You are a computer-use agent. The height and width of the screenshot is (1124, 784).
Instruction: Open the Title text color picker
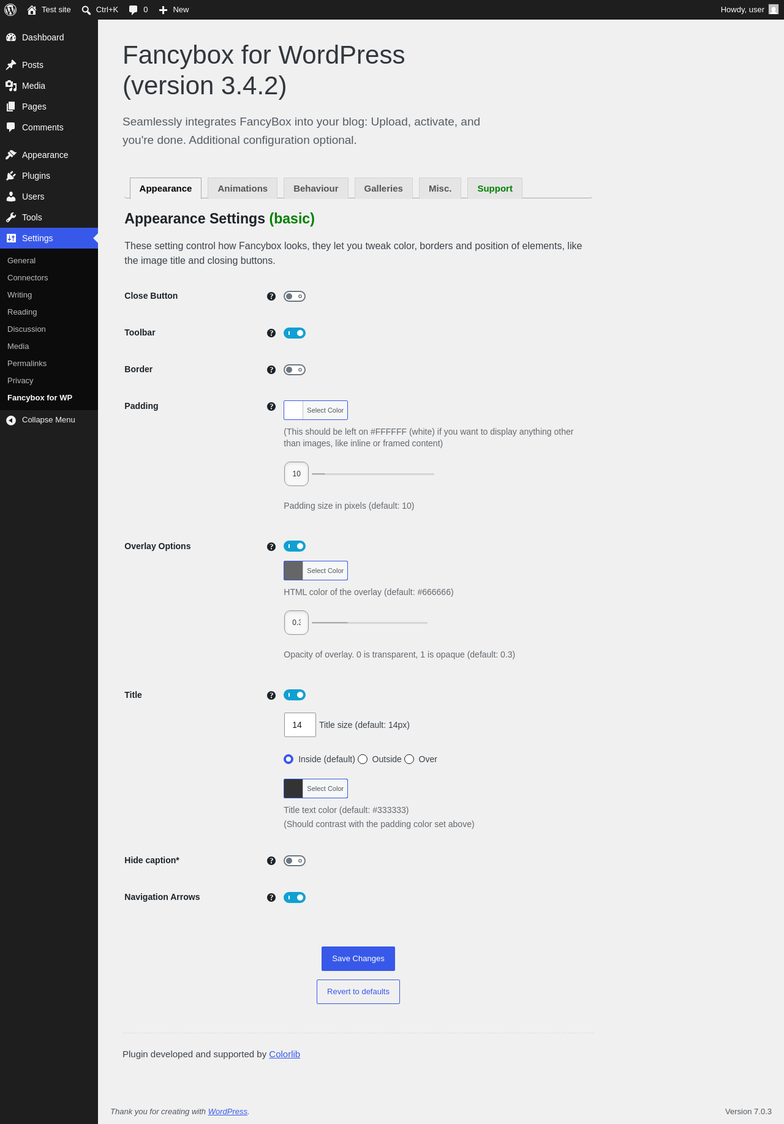pos(315,789)
